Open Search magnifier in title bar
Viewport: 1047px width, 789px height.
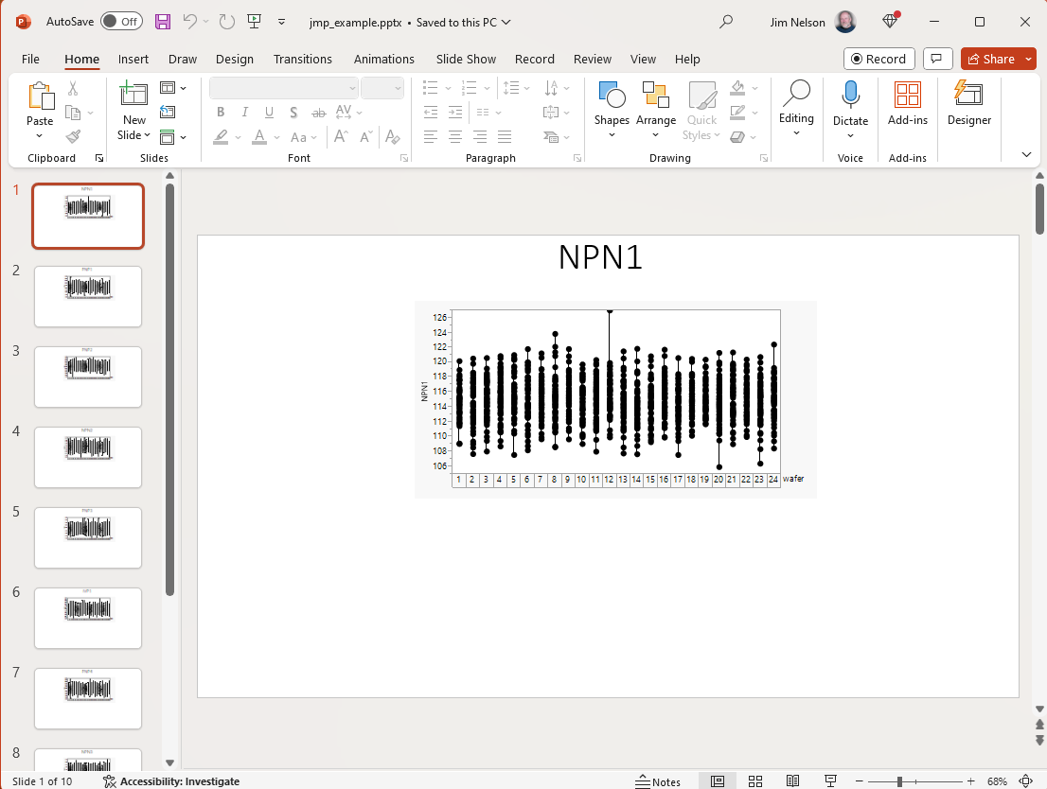(726, 21)
